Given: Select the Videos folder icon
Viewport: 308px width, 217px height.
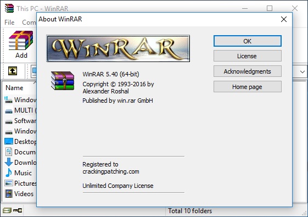Looking at the screenshot, I should (x=8, y=194).
